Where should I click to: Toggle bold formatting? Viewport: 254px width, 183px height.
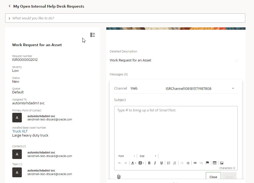click(x=149, y=163)
